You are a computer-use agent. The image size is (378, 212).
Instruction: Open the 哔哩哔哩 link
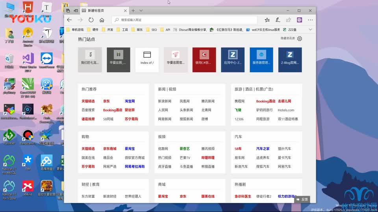point(208,158)
